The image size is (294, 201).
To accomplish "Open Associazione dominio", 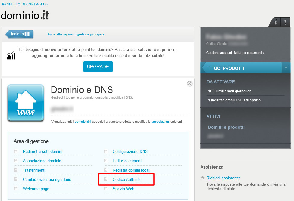I will coord(42,161).
